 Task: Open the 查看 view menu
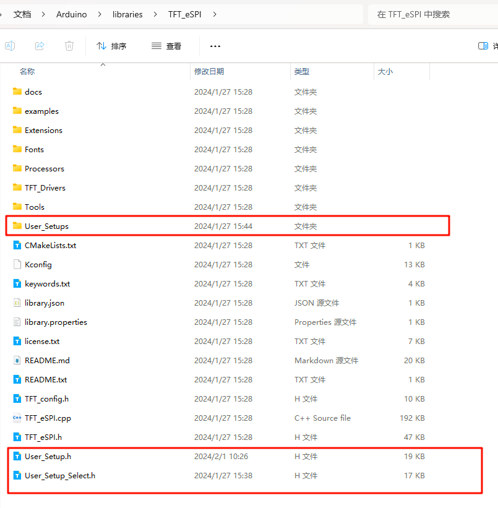(166, 46)
